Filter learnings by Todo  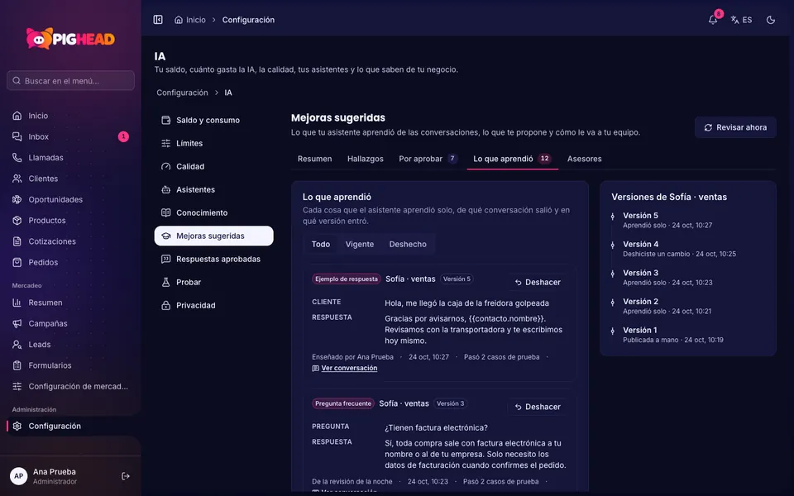[321, 244]
